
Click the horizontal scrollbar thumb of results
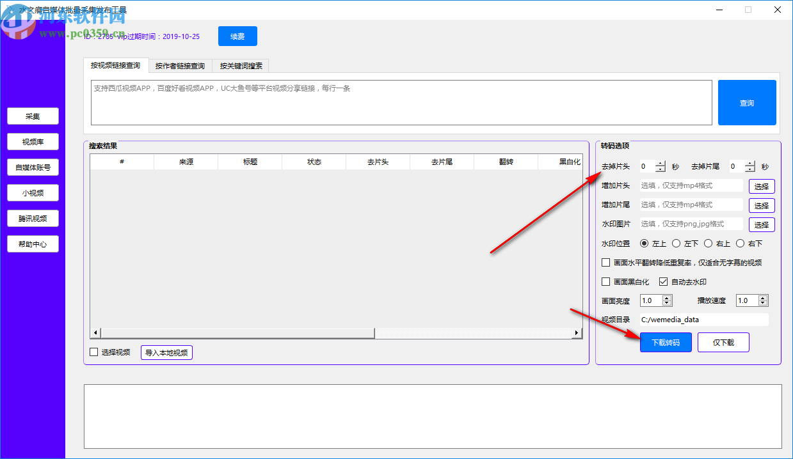click(x=237, y=333)
